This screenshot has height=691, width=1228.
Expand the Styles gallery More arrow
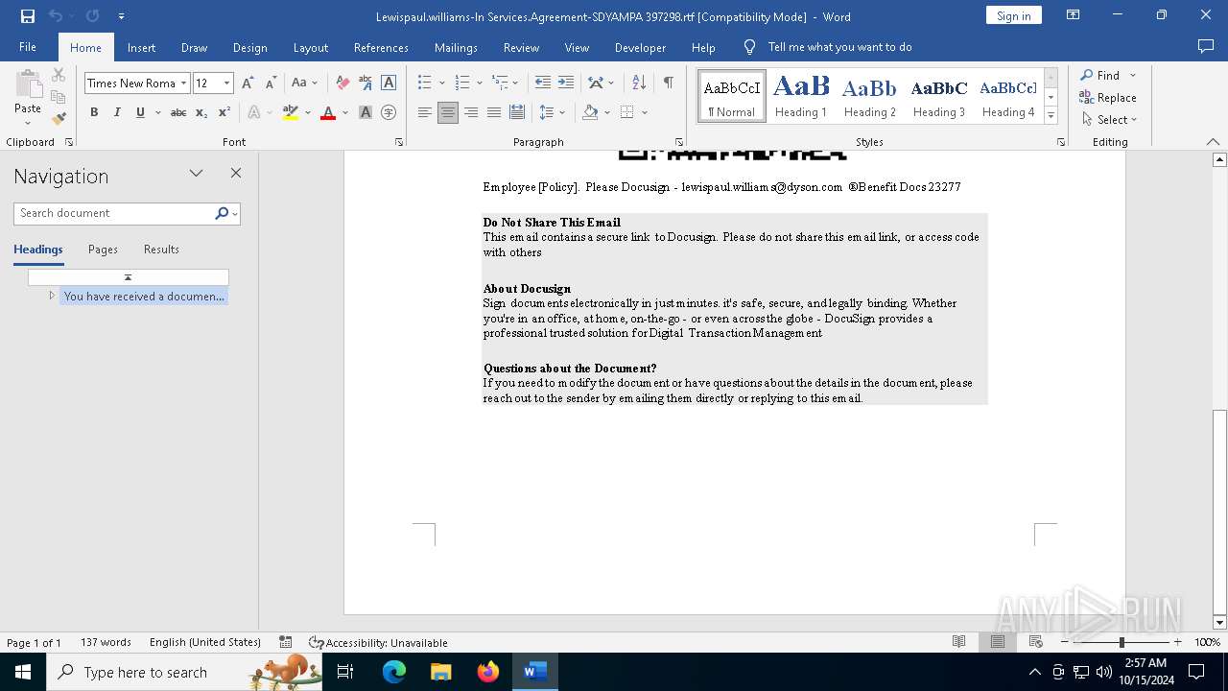(x=1051, y=116)
